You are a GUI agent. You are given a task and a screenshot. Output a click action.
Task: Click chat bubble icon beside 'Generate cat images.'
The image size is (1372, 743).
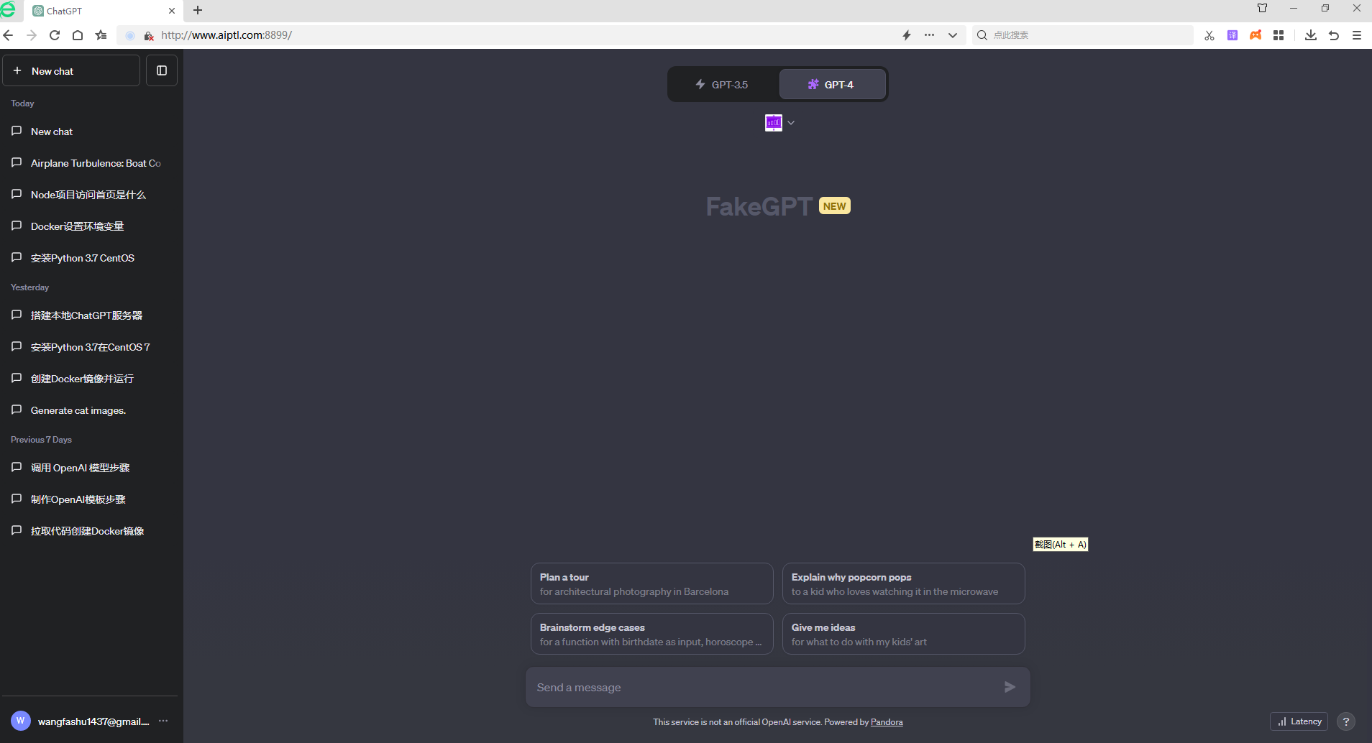coord(17,410)
